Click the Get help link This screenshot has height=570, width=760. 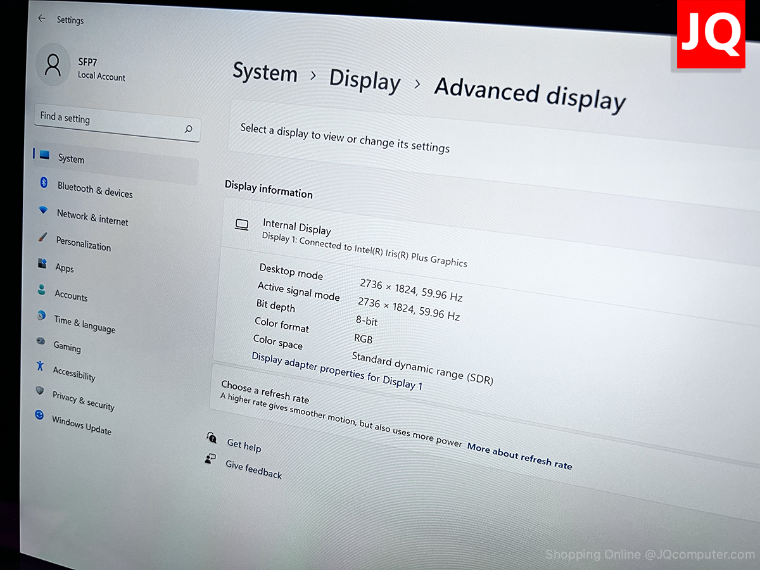tap(244, 445)
